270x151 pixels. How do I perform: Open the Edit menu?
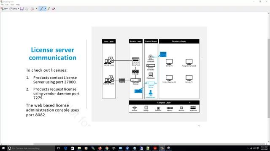pos(7,5)
